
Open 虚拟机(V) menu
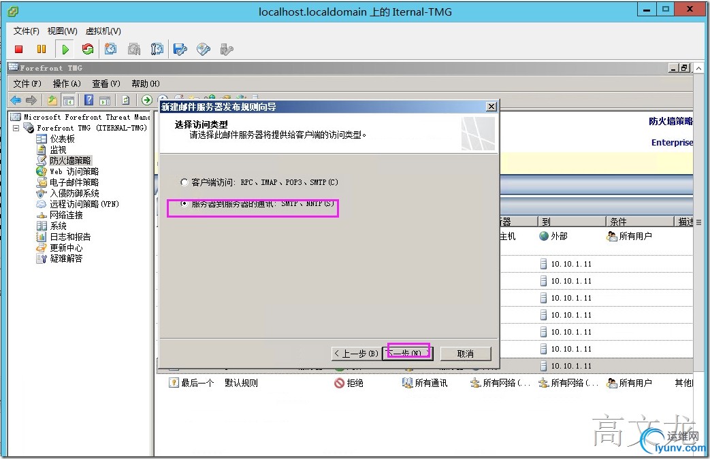[103, 31]
